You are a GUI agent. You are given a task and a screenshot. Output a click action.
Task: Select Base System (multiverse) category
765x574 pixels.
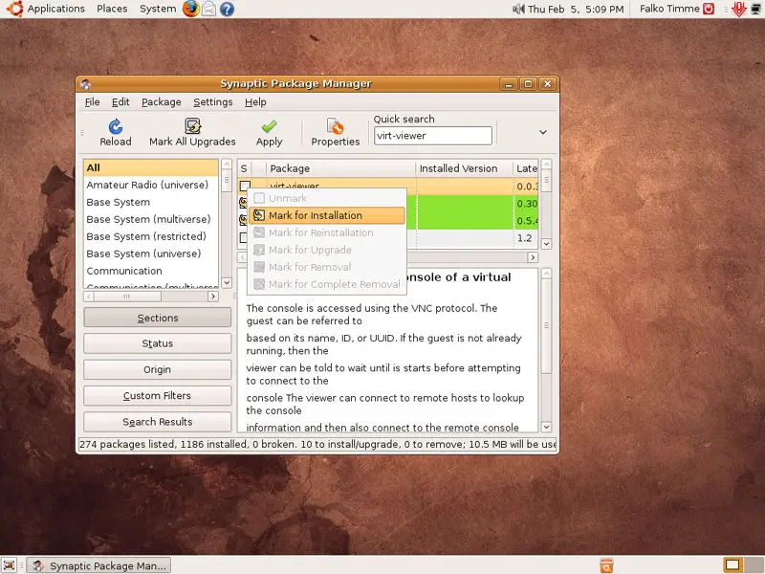click(x=151, y=219)
